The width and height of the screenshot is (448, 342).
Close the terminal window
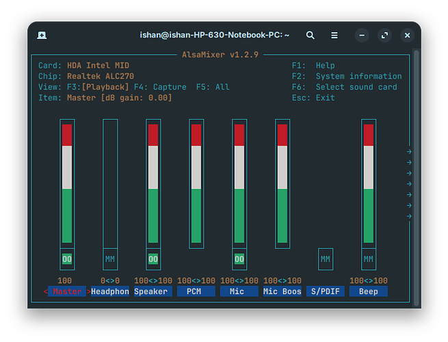click(x=407, y=35)
